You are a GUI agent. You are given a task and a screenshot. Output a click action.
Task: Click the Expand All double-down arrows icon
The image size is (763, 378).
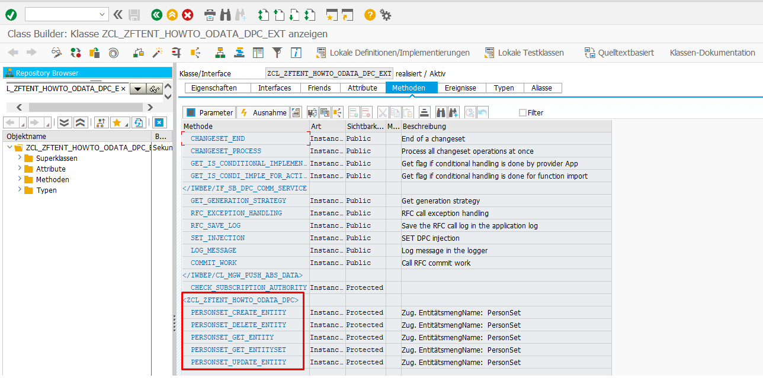(x=64, y=122)
